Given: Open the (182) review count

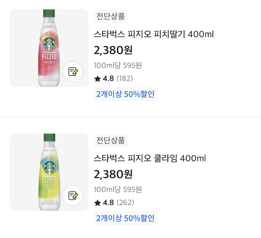Looking at the screenshot, I should pos(125,79).
